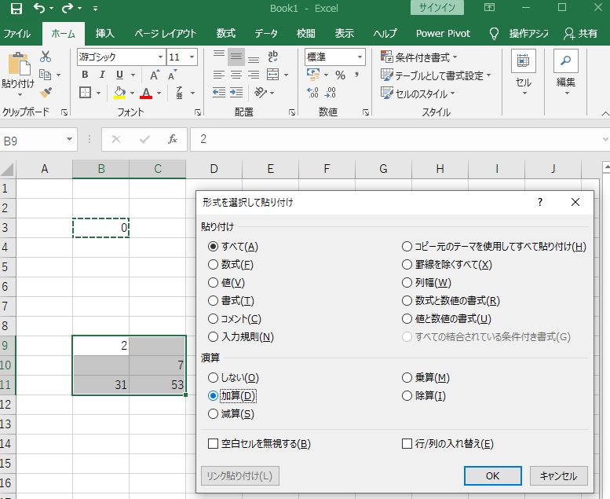Click the Italic formatting icon
The image size is (610, 499).
point(102,75)
